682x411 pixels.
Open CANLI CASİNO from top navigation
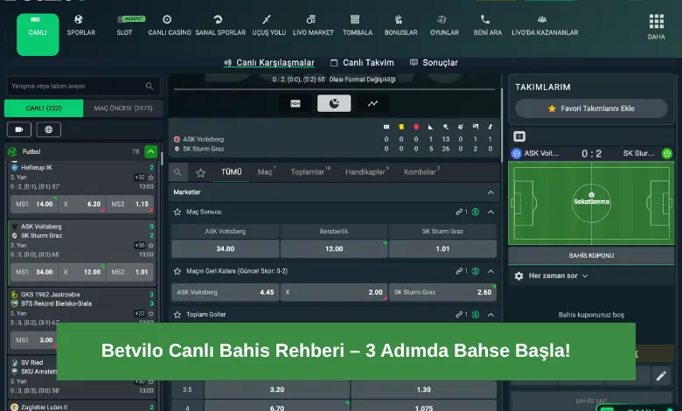click(170, 25)
